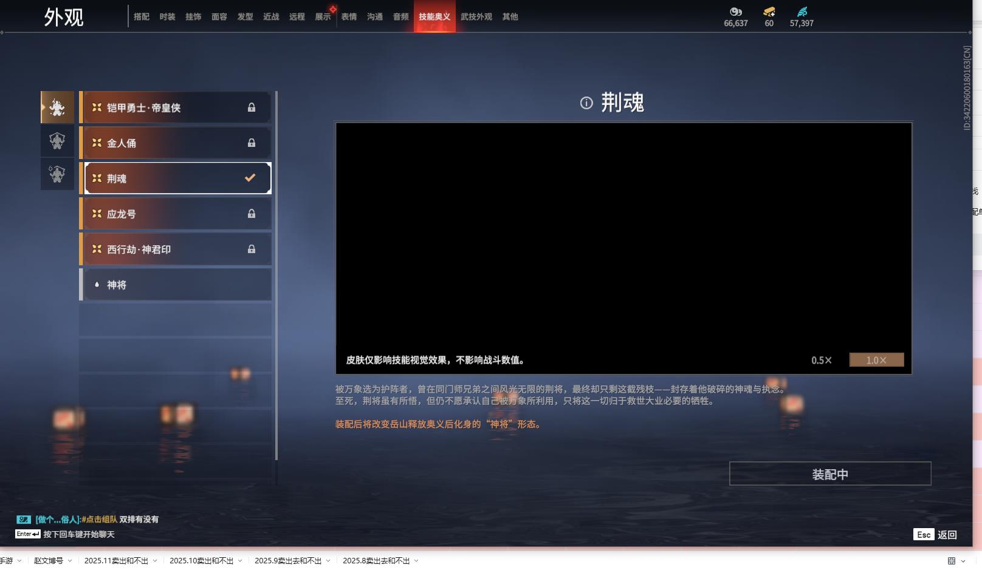
Task: Expand the 2025.8卖出去和不出 tab dropdown arrow
Action: click(416, 561)
